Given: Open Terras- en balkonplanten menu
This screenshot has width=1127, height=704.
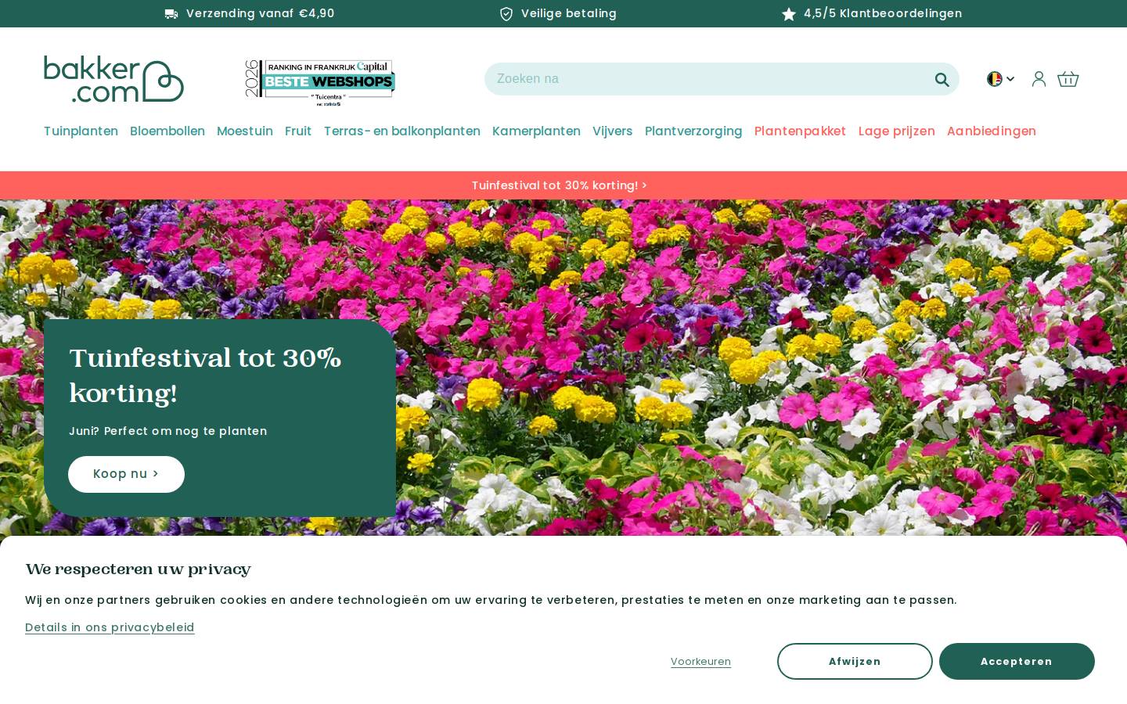Looking at the screenshot, I should tap(402, 131).
